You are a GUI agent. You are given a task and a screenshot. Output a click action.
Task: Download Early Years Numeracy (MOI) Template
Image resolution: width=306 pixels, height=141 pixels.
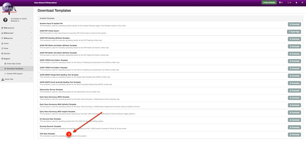[x=295, y=98]
